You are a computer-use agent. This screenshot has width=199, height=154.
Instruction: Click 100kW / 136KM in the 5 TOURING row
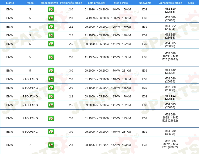[x=121, y=88]
